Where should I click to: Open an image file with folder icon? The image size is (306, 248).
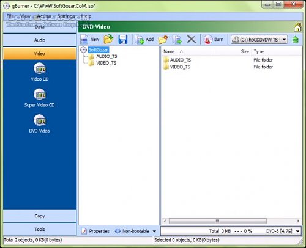point(108,39)
